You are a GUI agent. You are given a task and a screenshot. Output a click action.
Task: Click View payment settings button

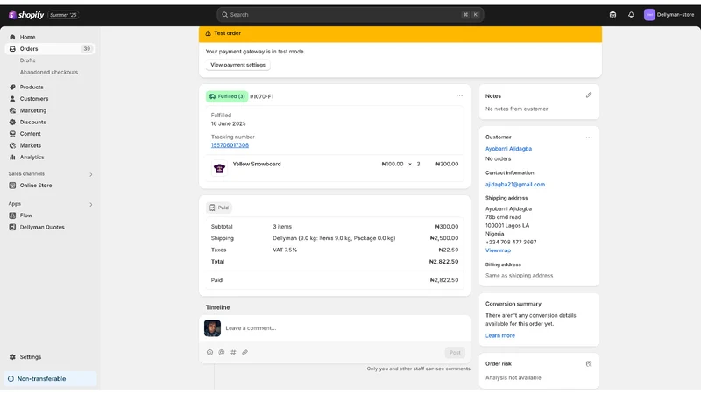tap(237, 65)
